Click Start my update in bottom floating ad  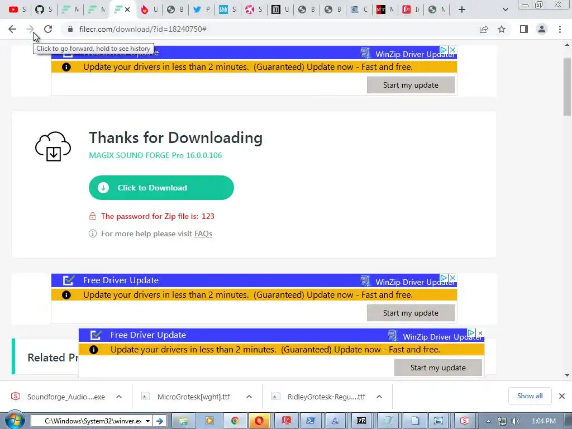pyautogui.click(x=438, y=368)
